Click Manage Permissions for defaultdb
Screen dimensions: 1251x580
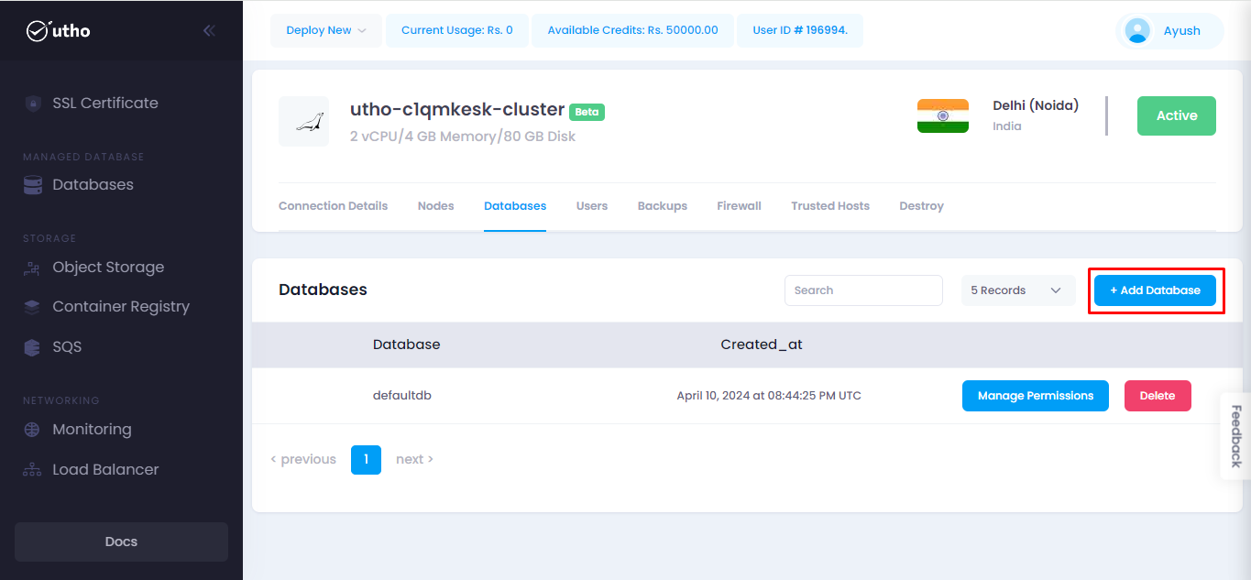tap(1036, 396)
